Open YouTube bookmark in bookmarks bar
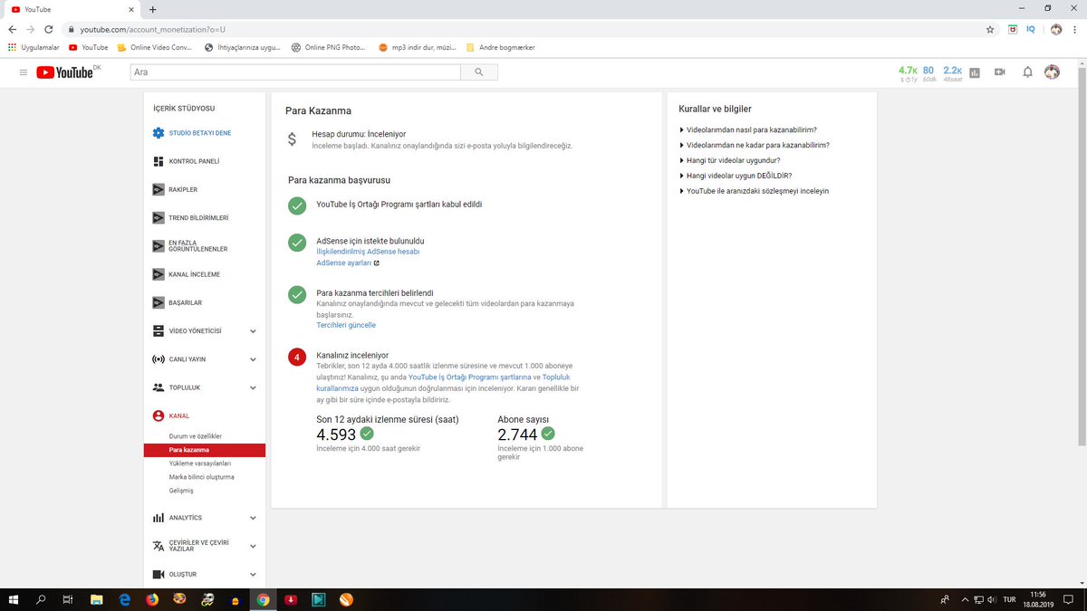1087x611 pixels. coord(88,47)
